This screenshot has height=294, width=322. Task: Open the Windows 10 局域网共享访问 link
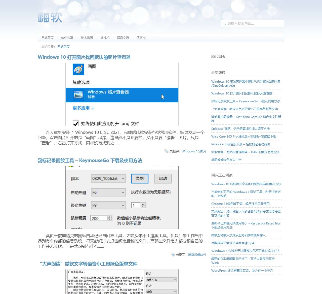point(246,184)
